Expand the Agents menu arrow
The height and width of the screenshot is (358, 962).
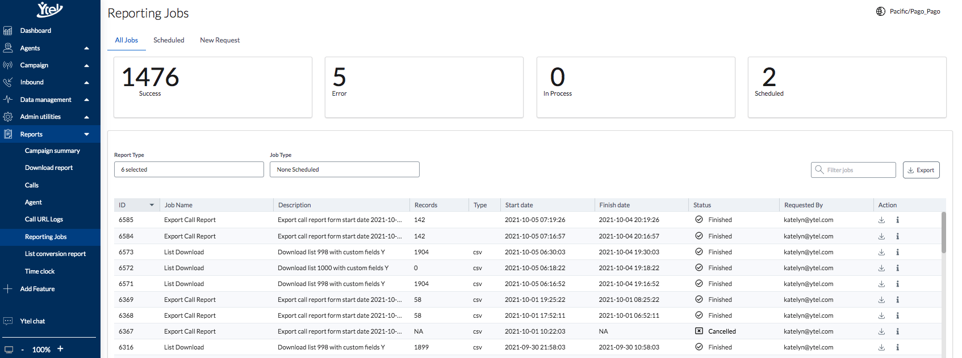pos(86,48)
